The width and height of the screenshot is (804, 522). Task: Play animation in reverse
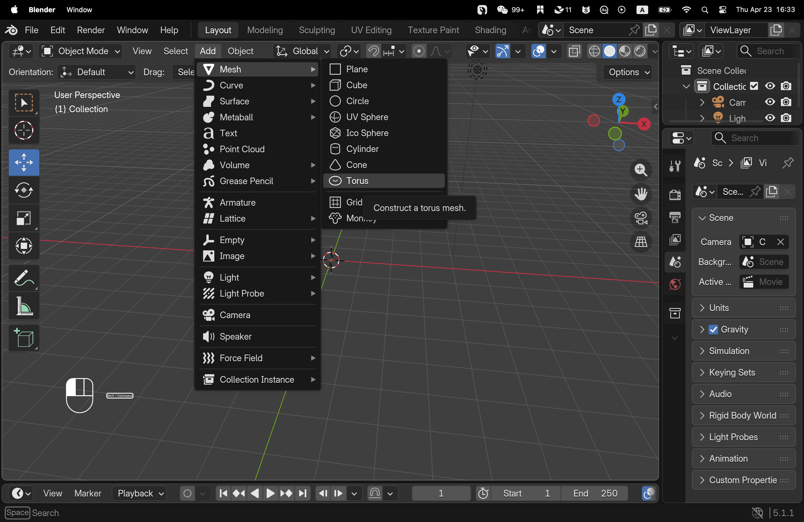point(255,493)
